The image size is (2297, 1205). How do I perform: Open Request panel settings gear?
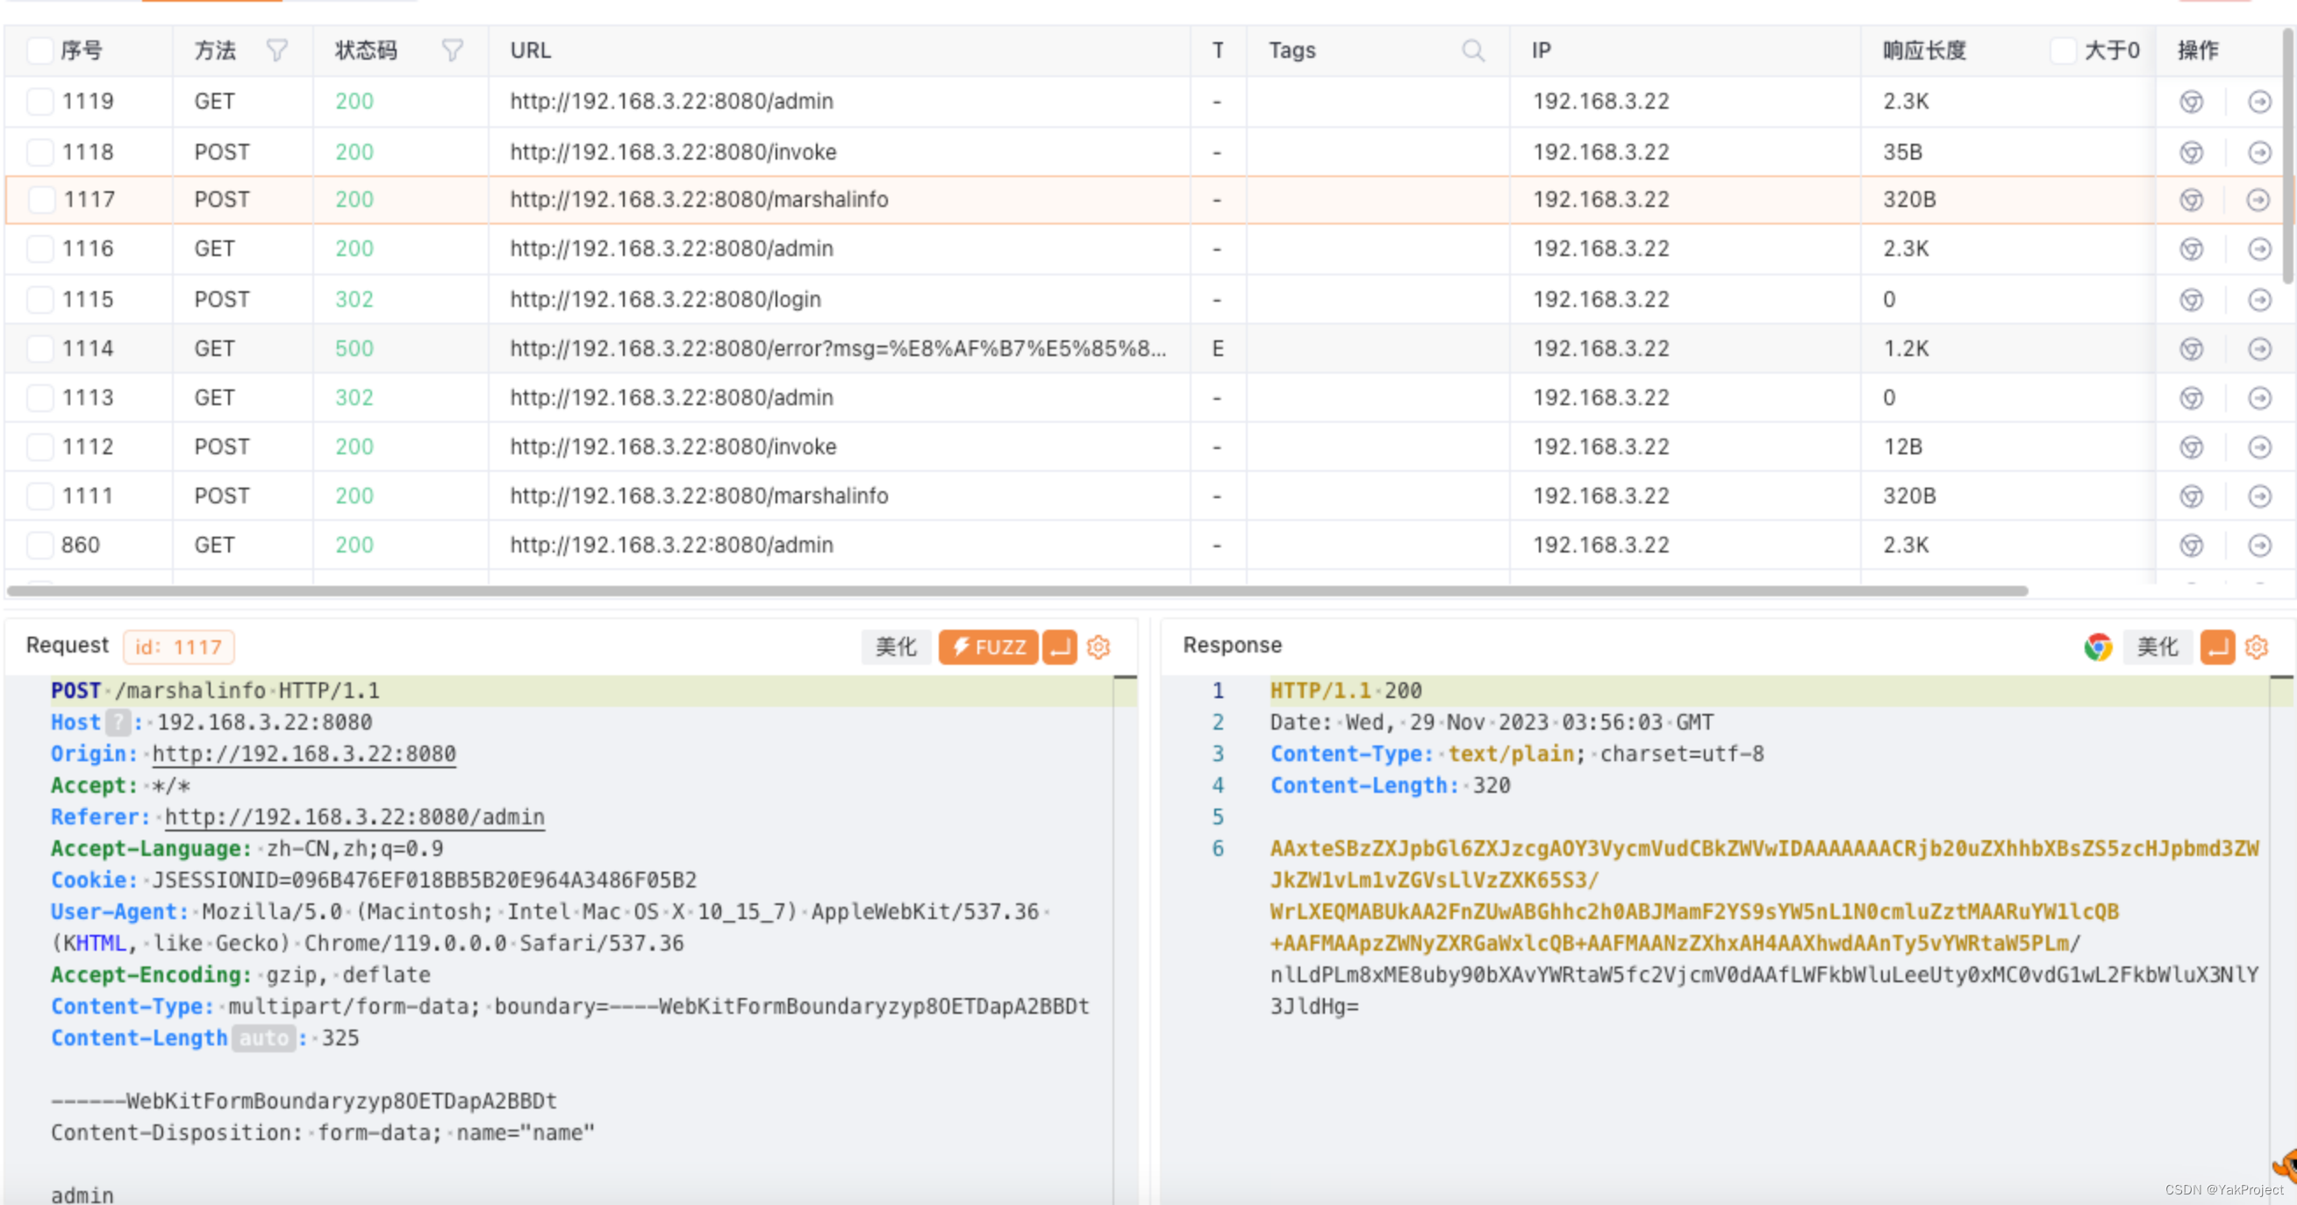[1098, 646]
